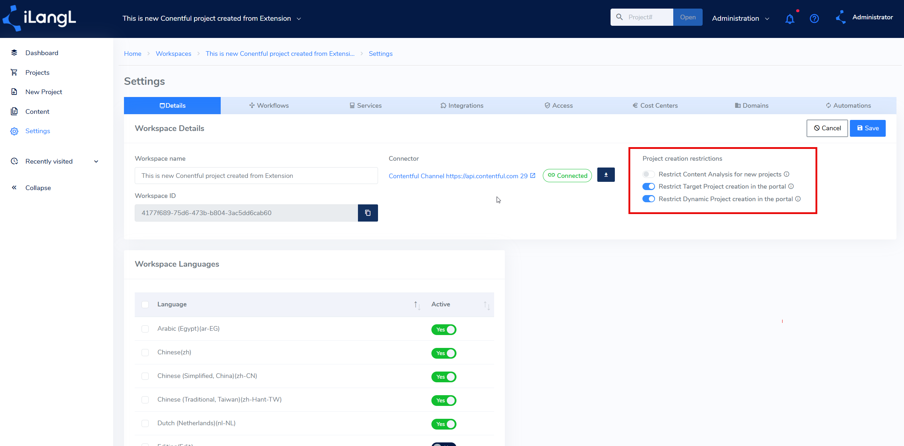Switch to the Access tab
This screenshot has height=446, width=904.
pyautogui.click(x=559, y=106)
